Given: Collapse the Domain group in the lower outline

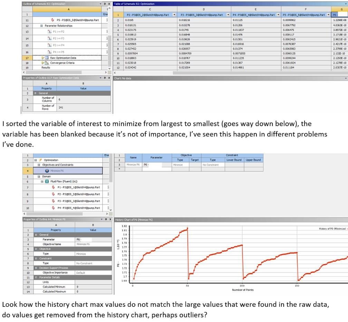Looking at the screenshot, I should pos(39,177).
